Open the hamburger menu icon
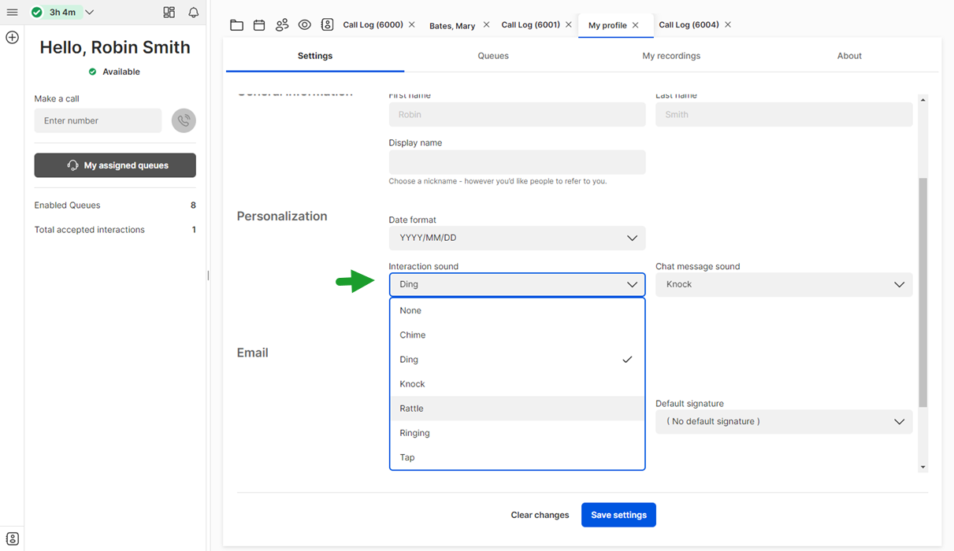Screen dimensions: 954x551 point(12,13)
